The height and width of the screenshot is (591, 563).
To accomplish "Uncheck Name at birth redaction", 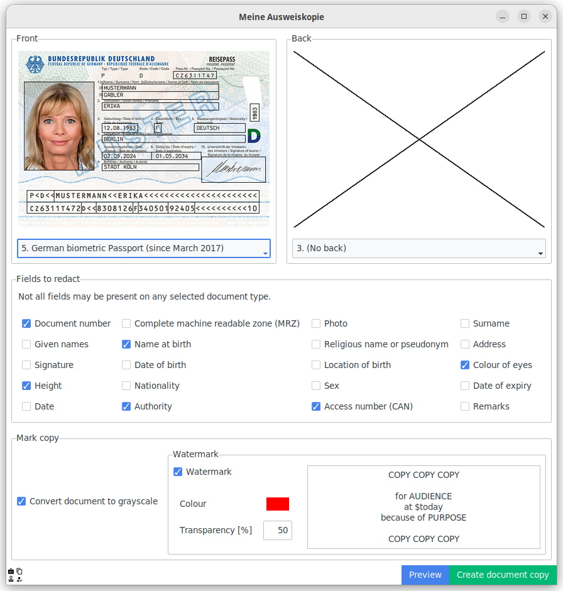I will coord(126,344).
